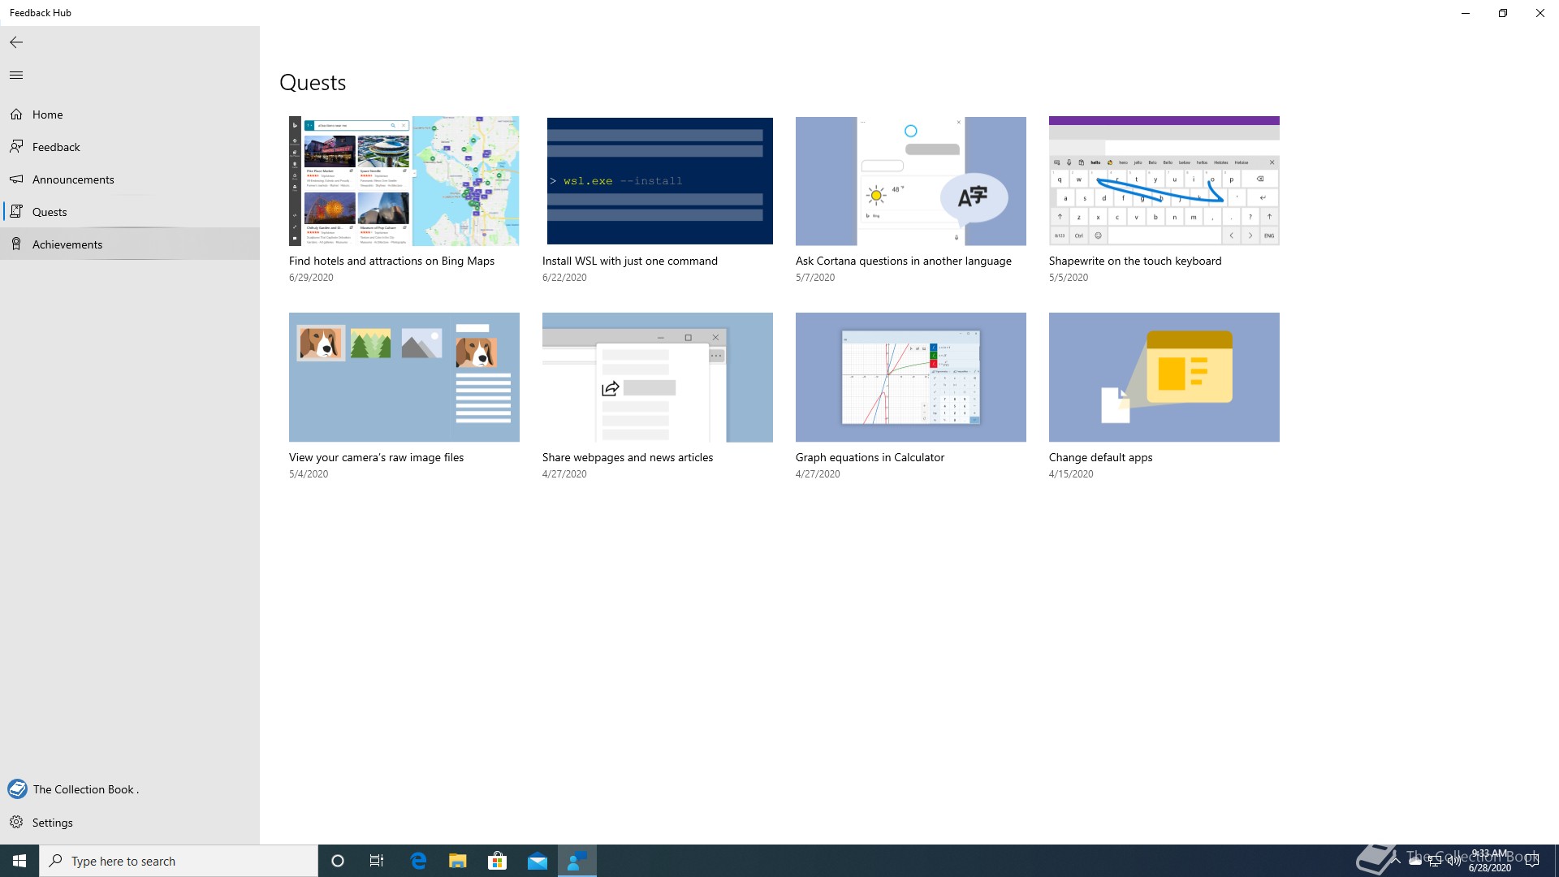
Task: Select the Quests navigation item
Action: coord(130,212)
